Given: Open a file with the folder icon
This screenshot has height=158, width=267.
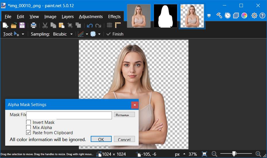Looking at the screenshot, I should coord(13,25).
